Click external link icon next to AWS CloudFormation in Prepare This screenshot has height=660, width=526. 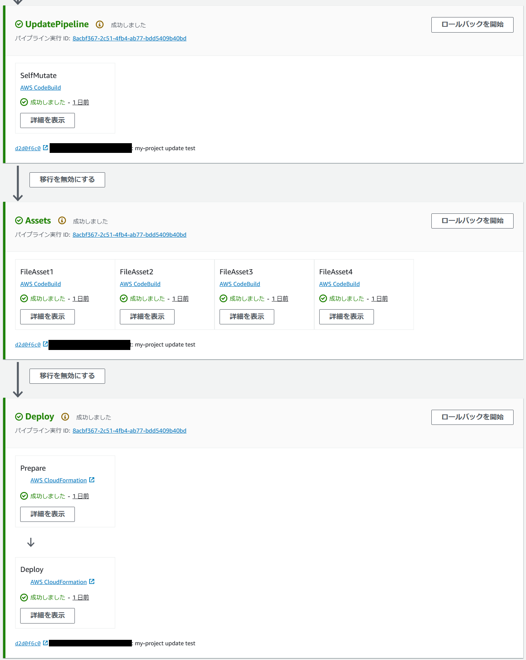point(92,480)
